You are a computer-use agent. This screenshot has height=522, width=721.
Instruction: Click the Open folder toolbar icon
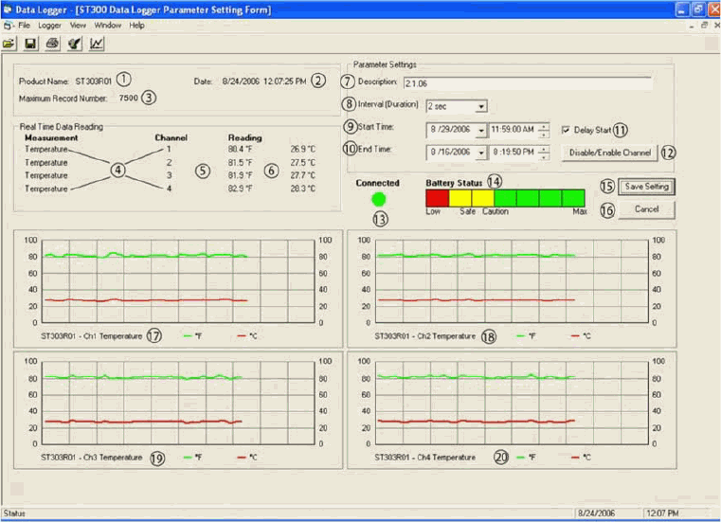(x=9, y=44)
